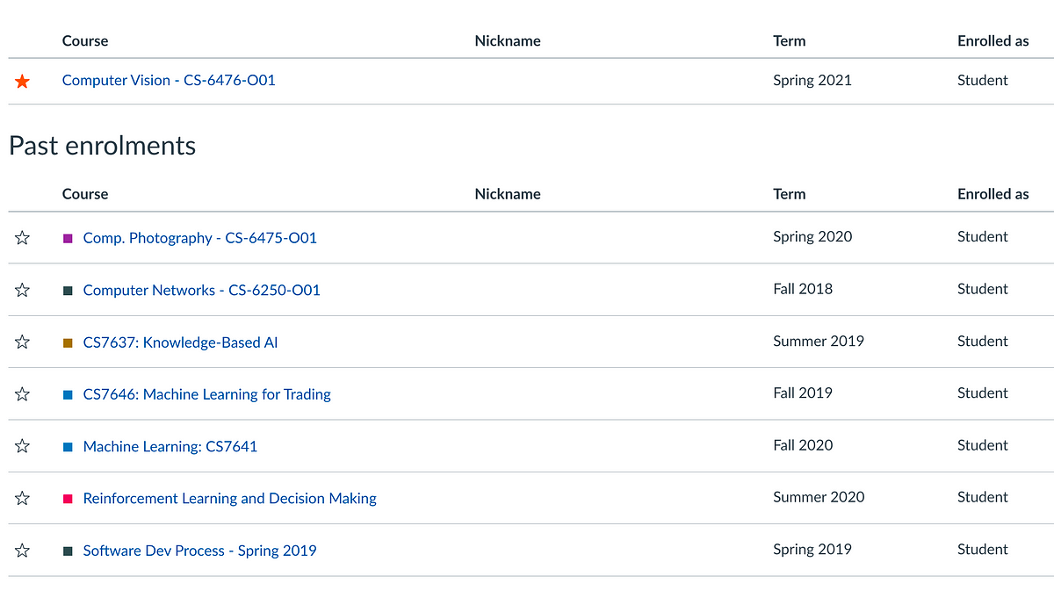Screen dimensions: 1054x598
Task: Click orange-brown square next to CS7637
Action: pyautogui.click(x=69, y=342)
